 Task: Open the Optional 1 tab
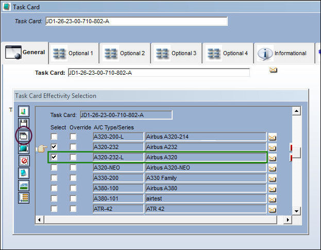pyautogui.click(x=74, y=53)
